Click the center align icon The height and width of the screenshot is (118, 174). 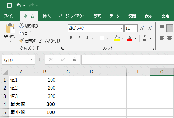[x=170, y=38]
